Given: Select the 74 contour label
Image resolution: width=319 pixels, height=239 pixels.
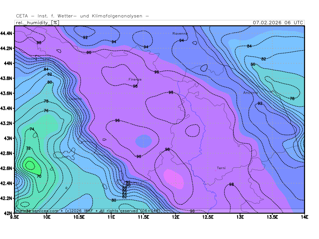Looking at the screenshot, I should tap(32, 129).
